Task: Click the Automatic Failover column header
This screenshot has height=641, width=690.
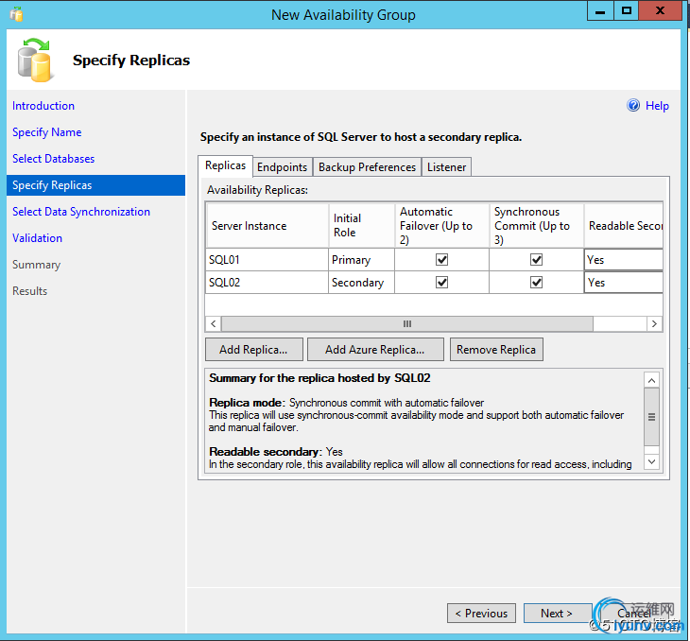Action: coord(441,225)
